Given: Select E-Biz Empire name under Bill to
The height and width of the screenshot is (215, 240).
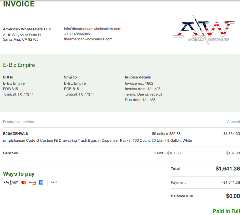Looking at the screenshot, I should pos(14,83).
